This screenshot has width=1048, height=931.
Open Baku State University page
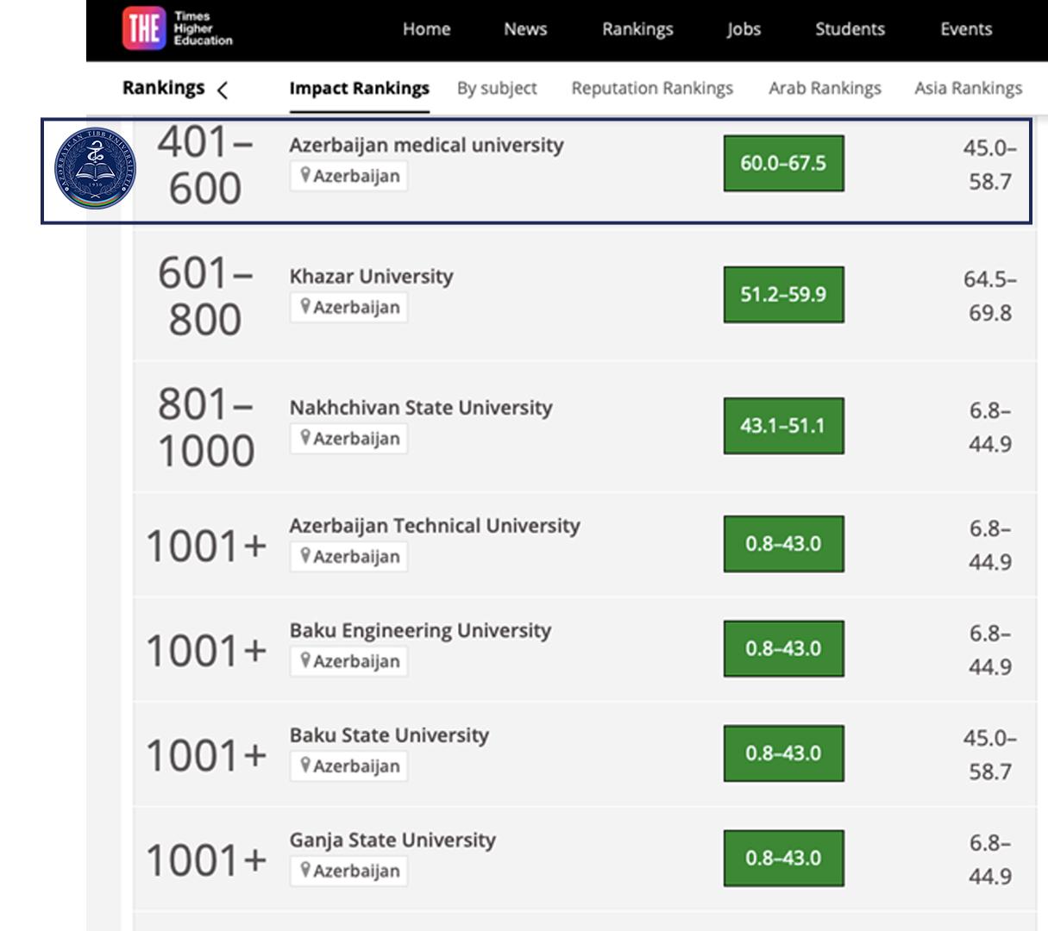coord(389,735)
